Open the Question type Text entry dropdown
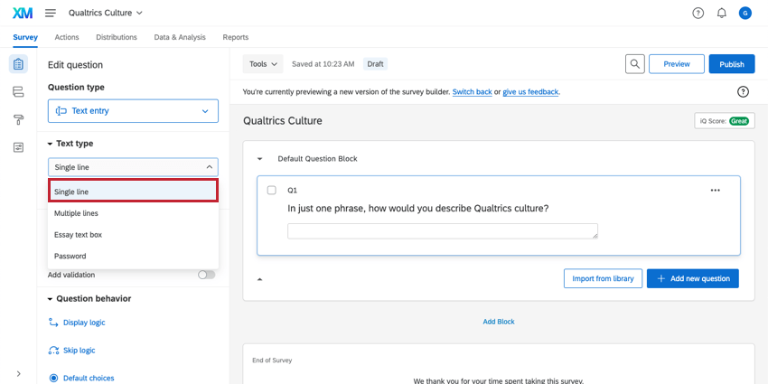This screenshot has height=384, width=768. click(x=133, y=111)
